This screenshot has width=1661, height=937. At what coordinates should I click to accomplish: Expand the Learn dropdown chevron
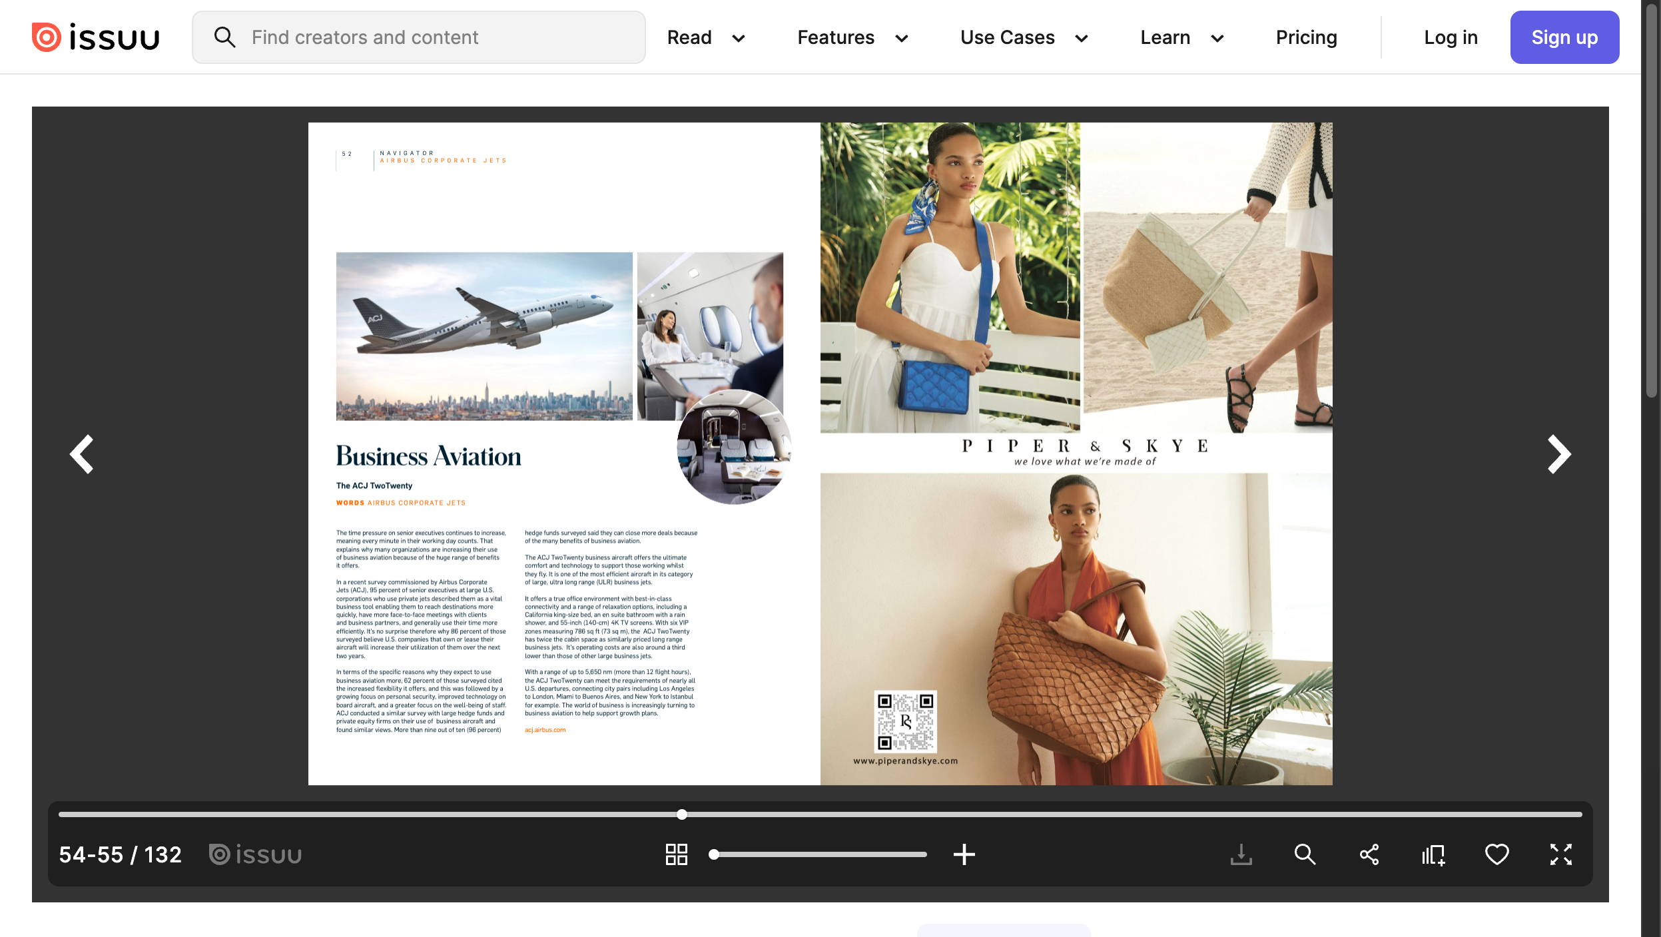coord(1217,39)
